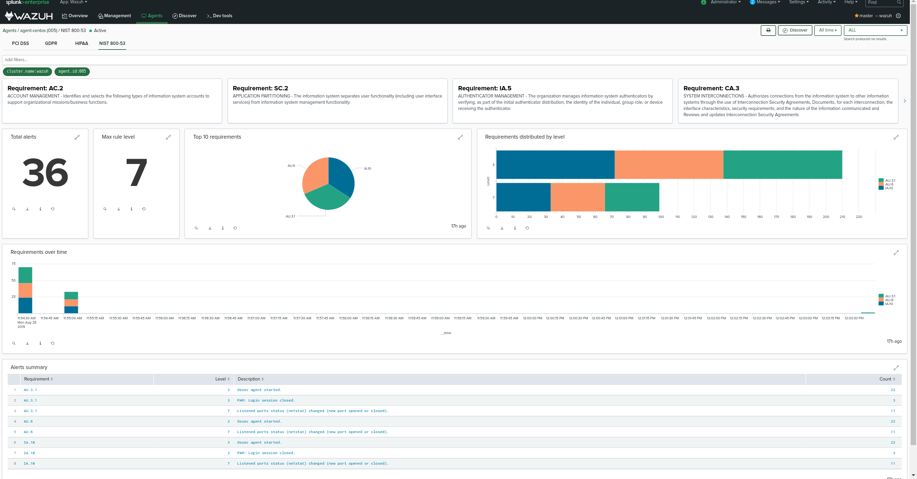917x479 pixels.
Task: Click the Discover button
Action: (x=795, y=30)
